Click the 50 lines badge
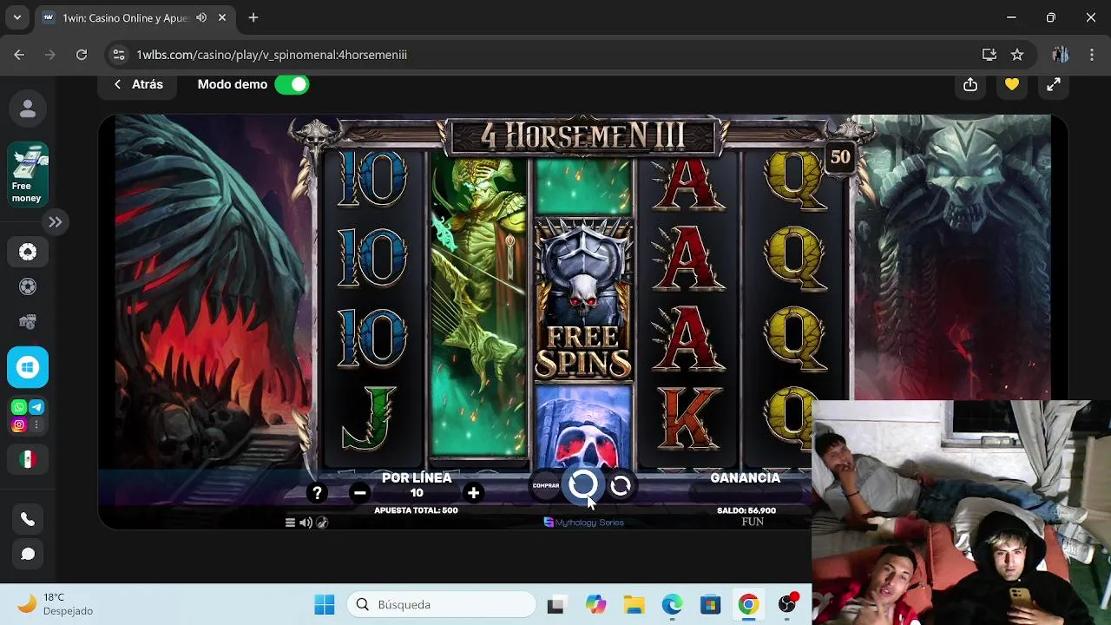 coord(840,157)
